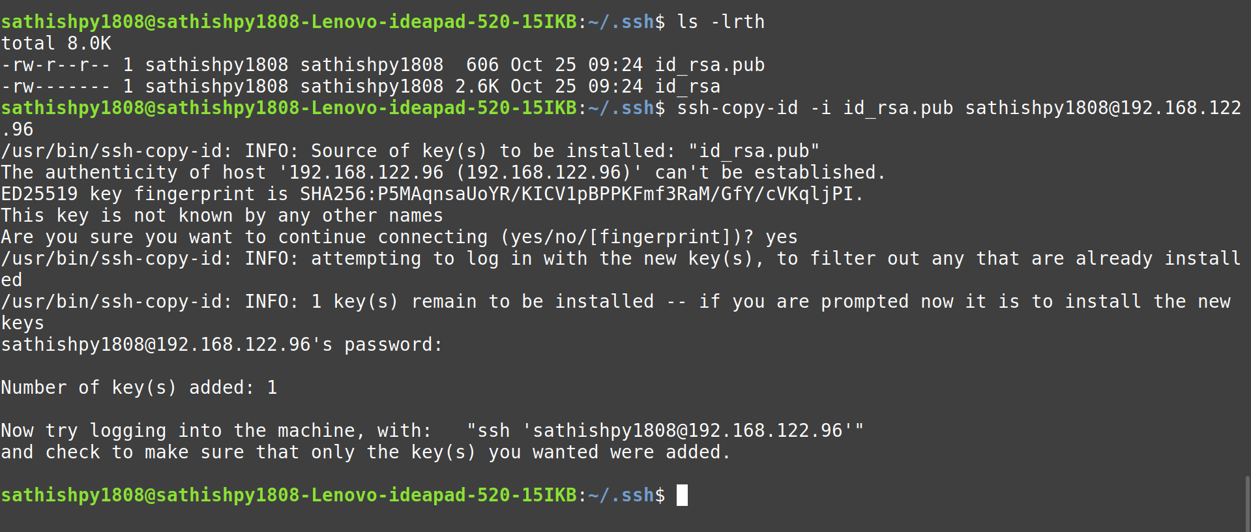Click the terminal cursor block at the last prompt
1251x532 pixels.
(682, 495)
